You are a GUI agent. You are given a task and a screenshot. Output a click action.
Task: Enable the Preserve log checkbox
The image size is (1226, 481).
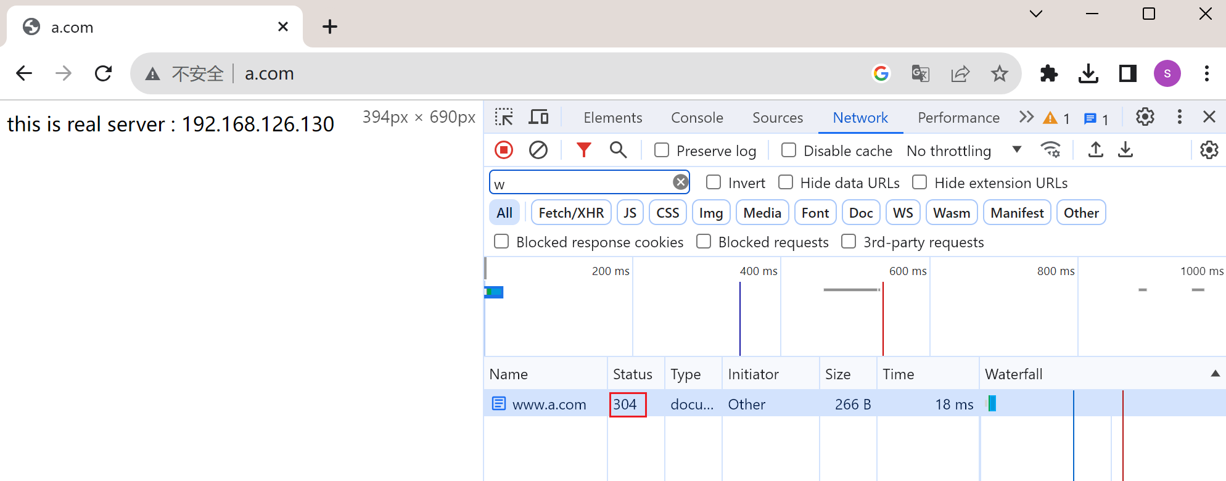662,150
